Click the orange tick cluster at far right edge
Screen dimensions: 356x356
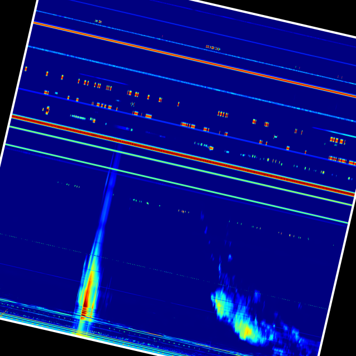point(337,140)
